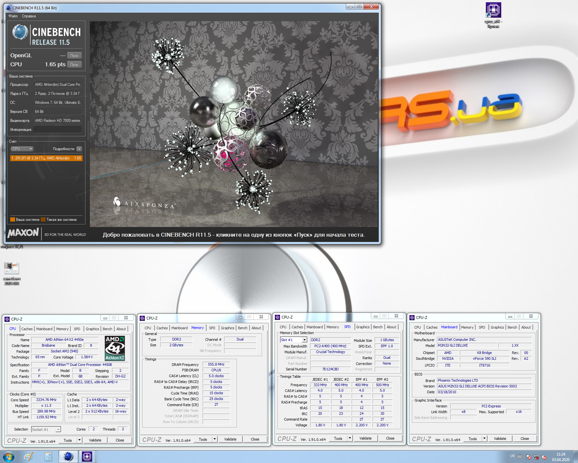Click the DRAM Frequency 555.8 MHz value

coord(216,364)
